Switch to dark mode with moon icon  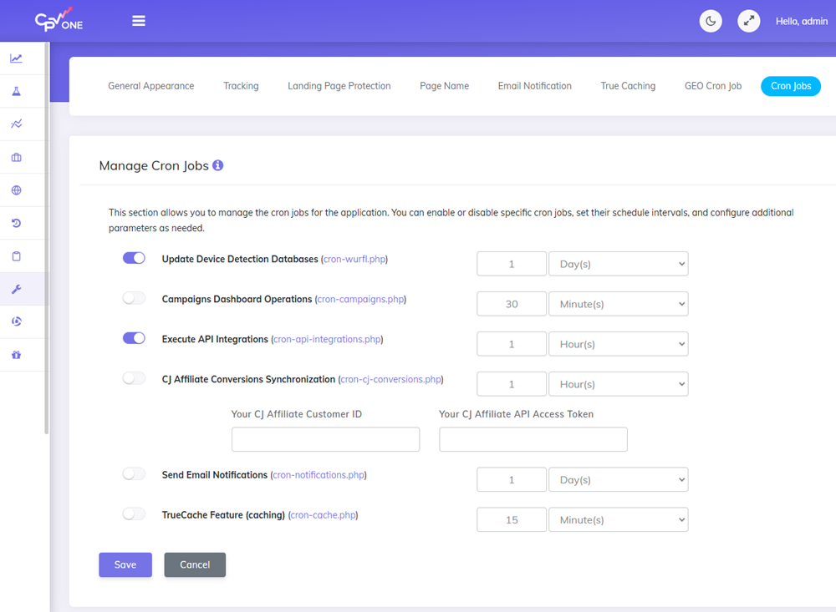click(710, 22)
